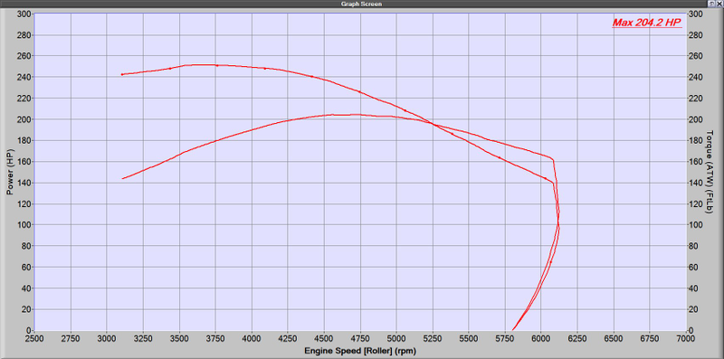The height and width of the screenshot is (359, 724).
Task: Click the 4500 rpm tick label
Action: 324,339
